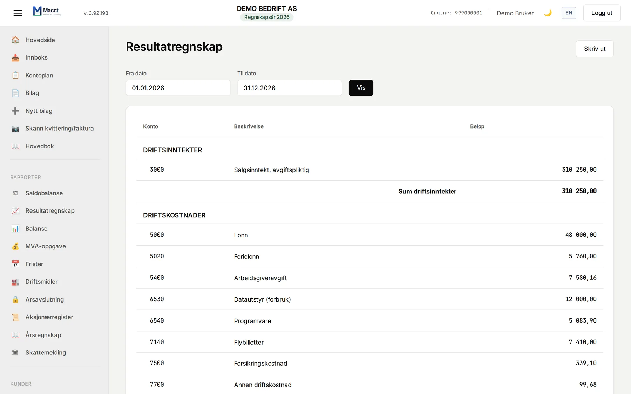
Task: Click account number 3000
Action: pos(157,170)
